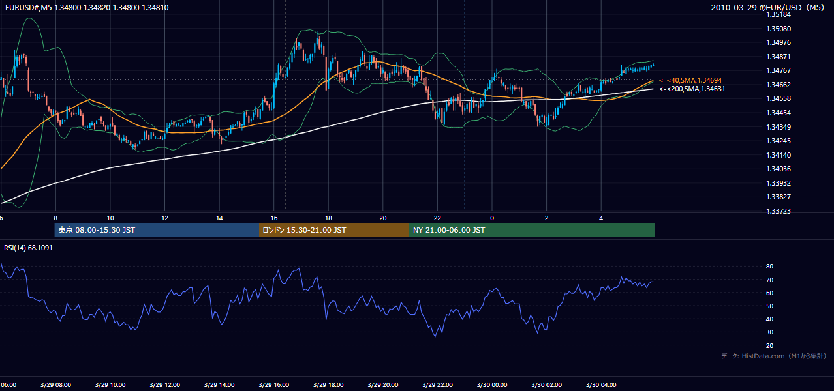This screenshot has width=834, height=391.
Task: Select the 東京 08:00-15:30 JST session bar
Action: [x=157, y=230]
